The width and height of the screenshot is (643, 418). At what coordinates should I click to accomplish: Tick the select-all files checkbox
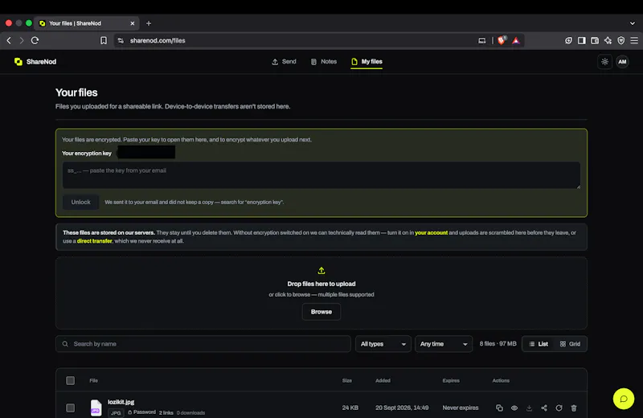tap(71, 381)
